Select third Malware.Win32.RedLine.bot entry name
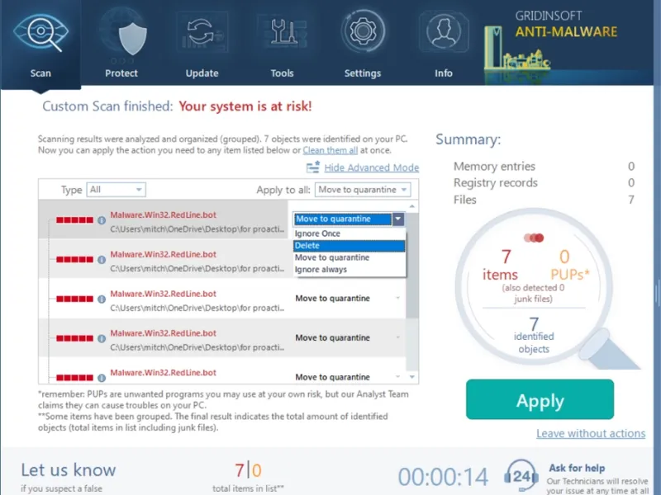The image size is (661, 495). (163, 294)
